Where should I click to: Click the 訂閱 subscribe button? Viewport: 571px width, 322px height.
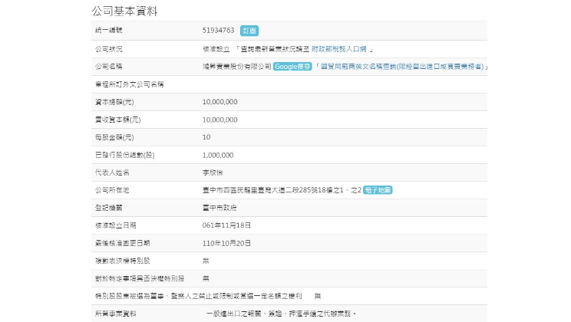click(249, 31)
